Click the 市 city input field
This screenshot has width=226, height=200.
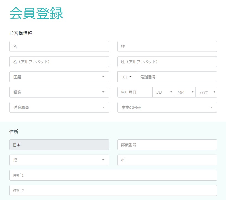[167, 160]
